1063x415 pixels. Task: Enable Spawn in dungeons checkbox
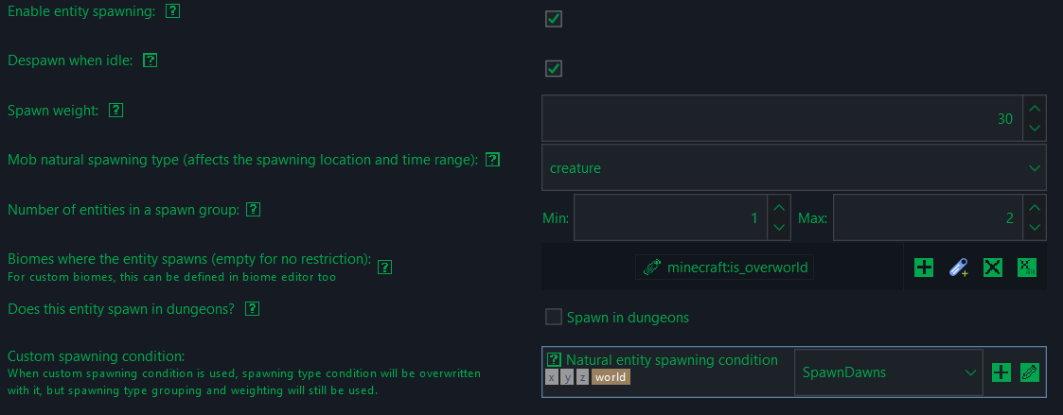click(x=554, y=317)
